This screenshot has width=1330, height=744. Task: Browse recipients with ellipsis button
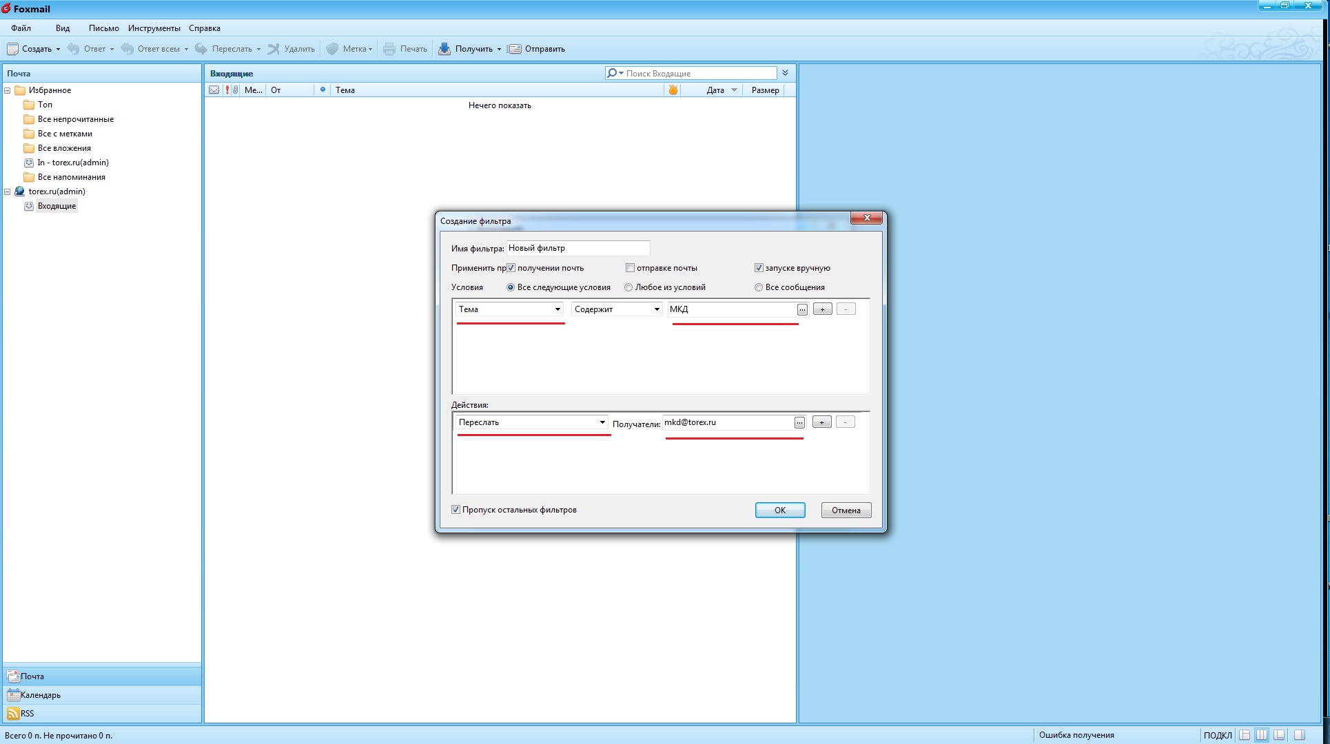point(799,422)
